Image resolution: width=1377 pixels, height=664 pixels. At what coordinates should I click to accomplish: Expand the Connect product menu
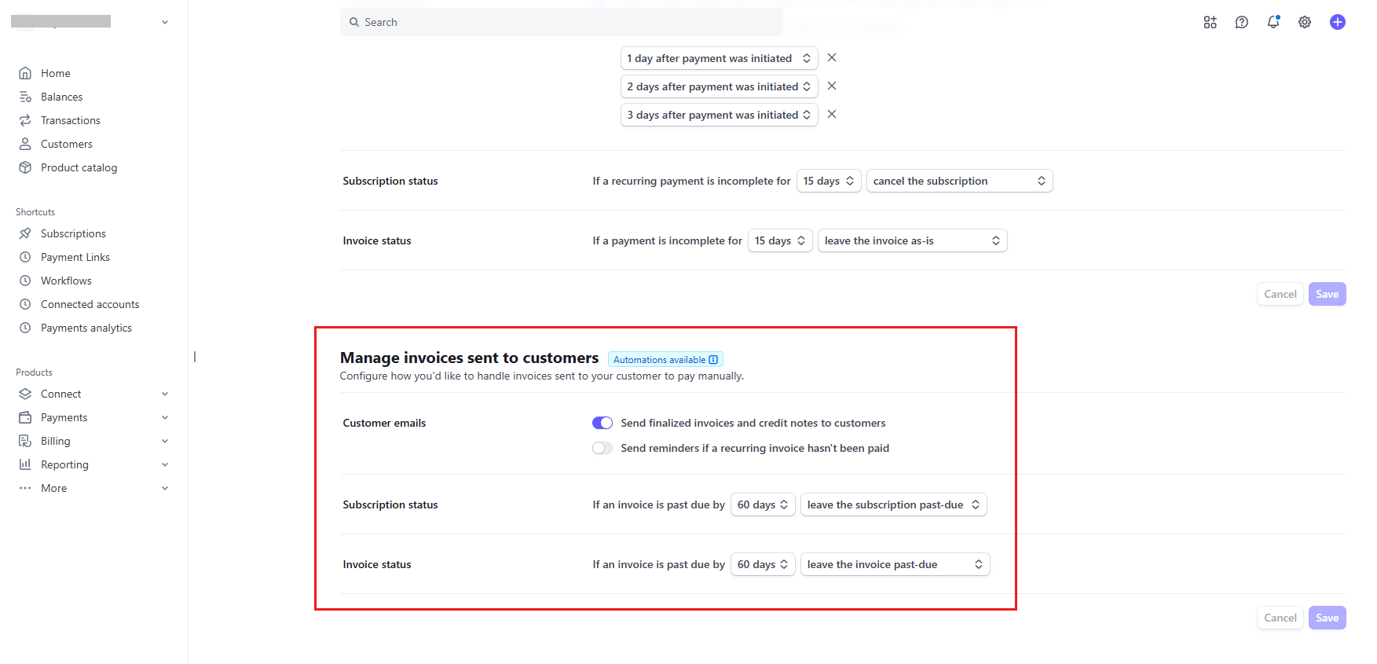pos(93,394)
